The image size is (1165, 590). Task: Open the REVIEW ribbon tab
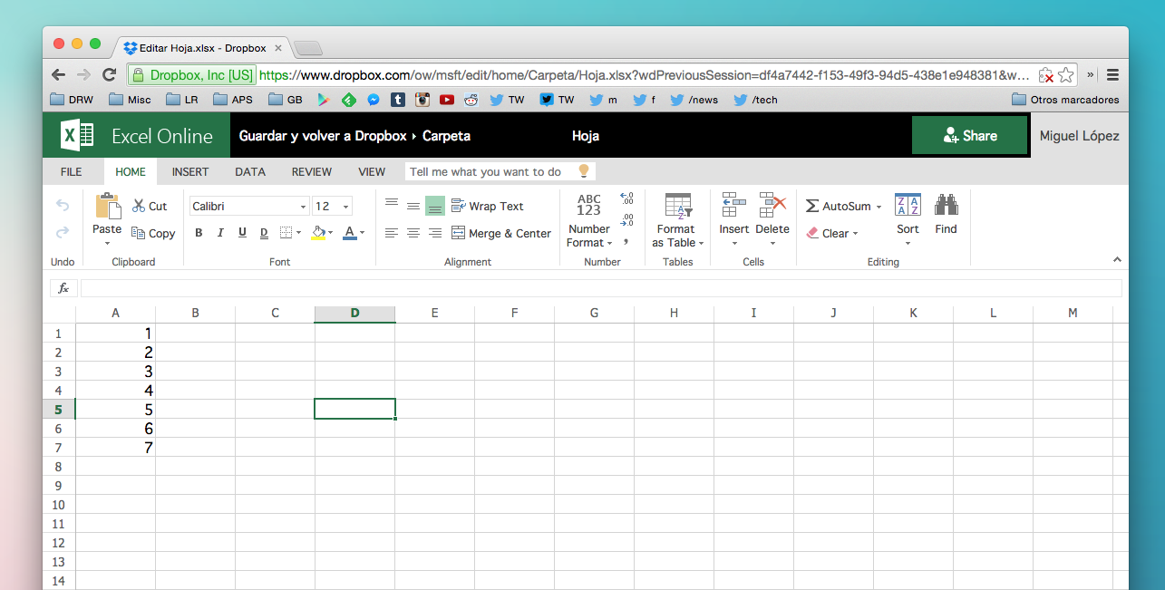pyautogui.click(x=311, y=171)
